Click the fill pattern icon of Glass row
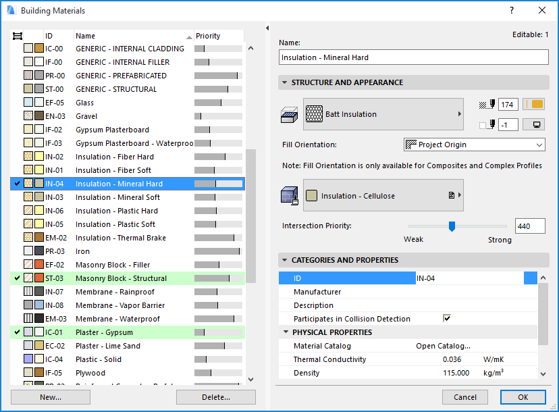This screenshot has width=559, height=412. 28,103
